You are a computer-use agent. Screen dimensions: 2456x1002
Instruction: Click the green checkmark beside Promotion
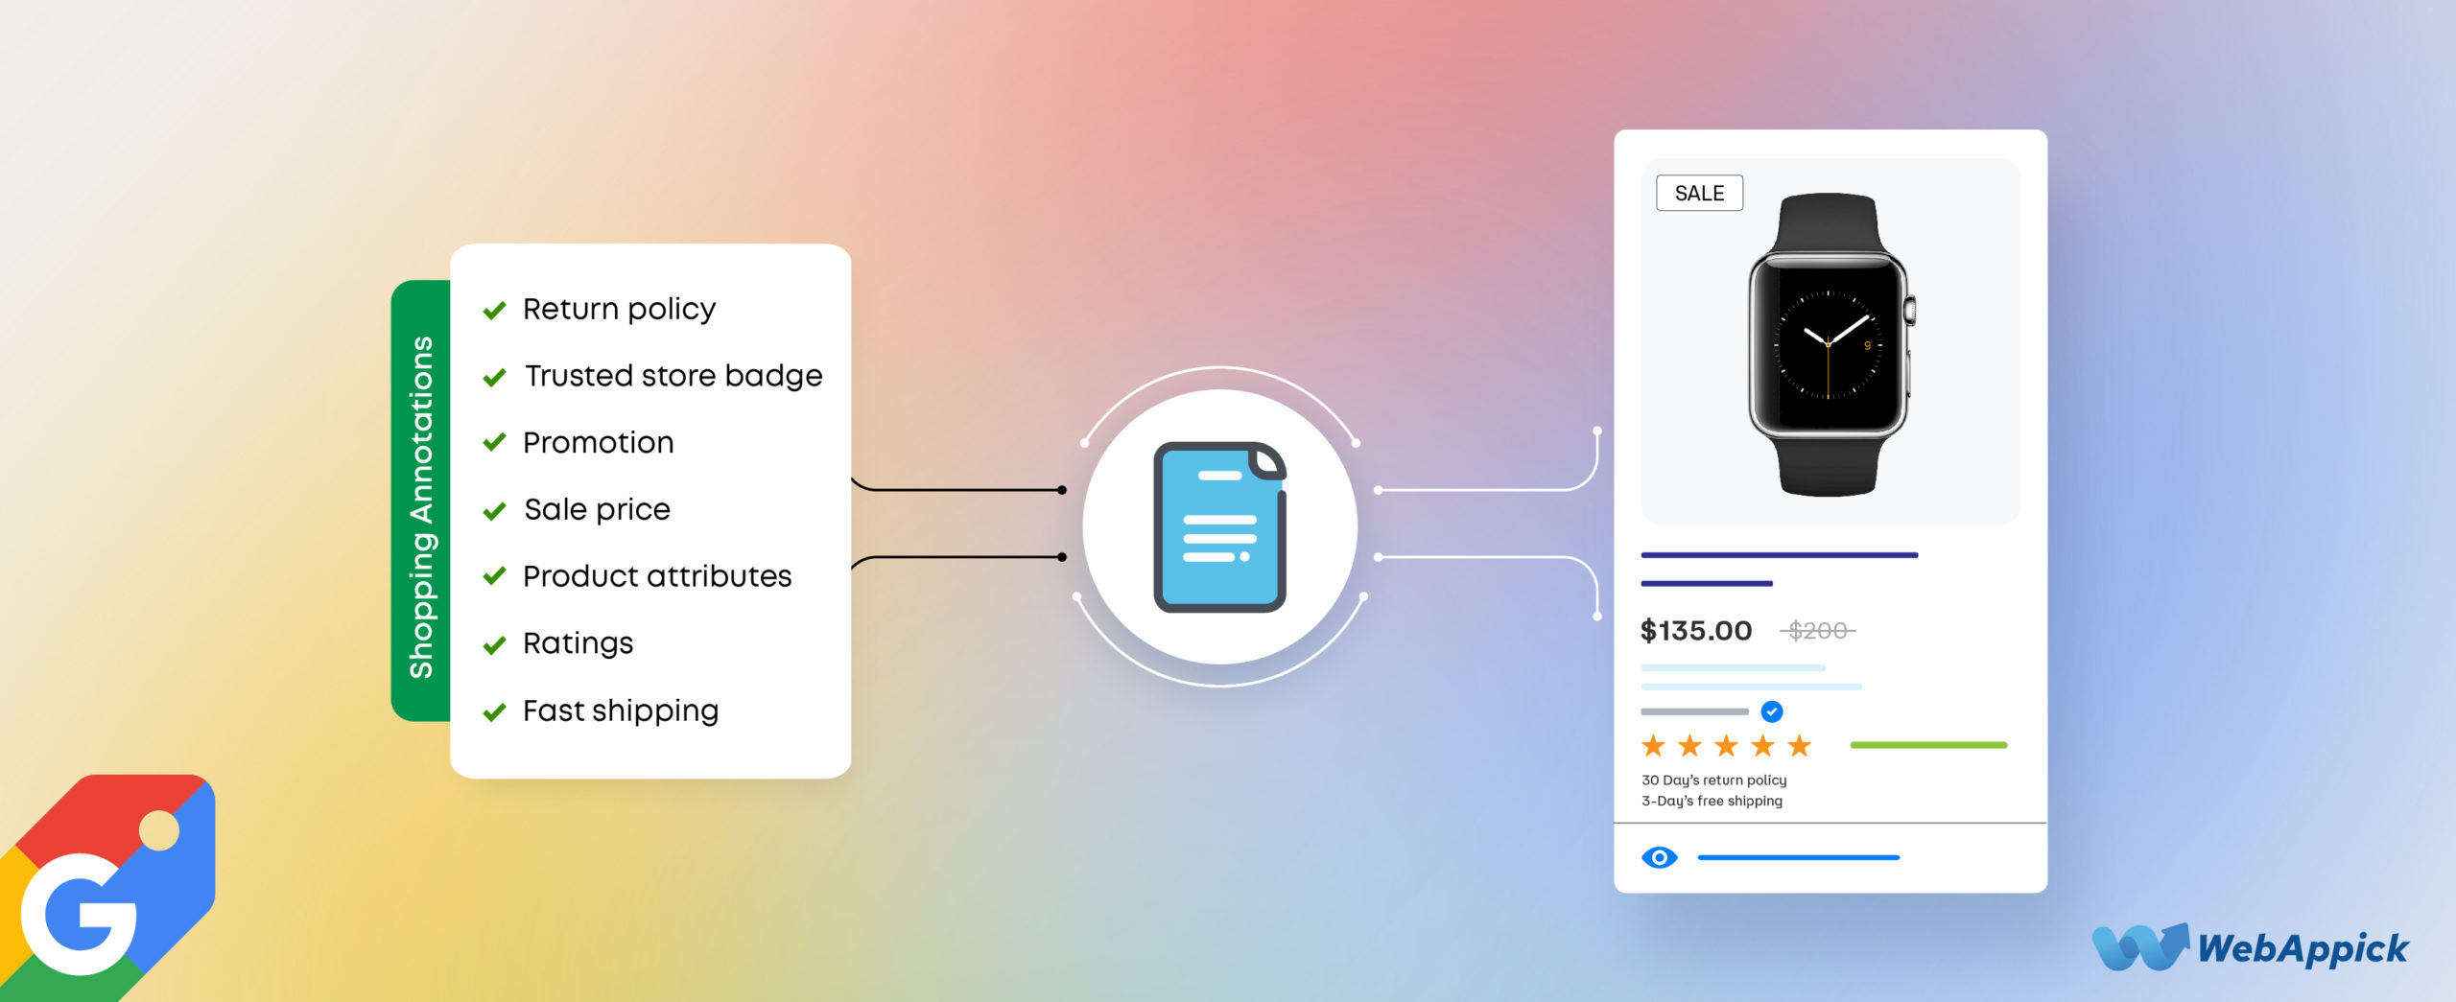494,442
